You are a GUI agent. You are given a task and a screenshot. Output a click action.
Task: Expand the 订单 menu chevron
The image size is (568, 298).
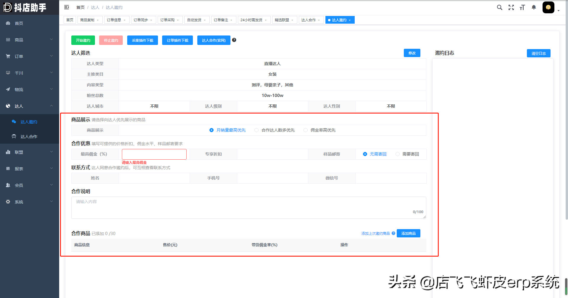(51, 56)
